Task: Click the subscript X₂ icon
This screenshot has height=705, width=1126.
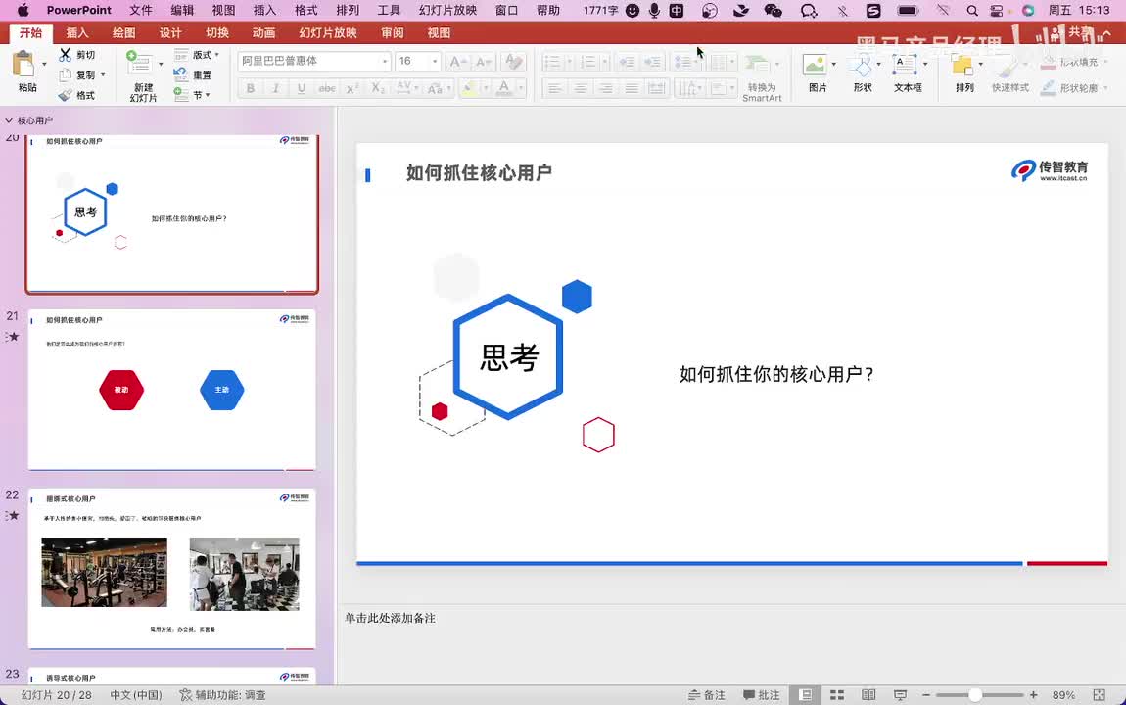Action: [378, 88]
